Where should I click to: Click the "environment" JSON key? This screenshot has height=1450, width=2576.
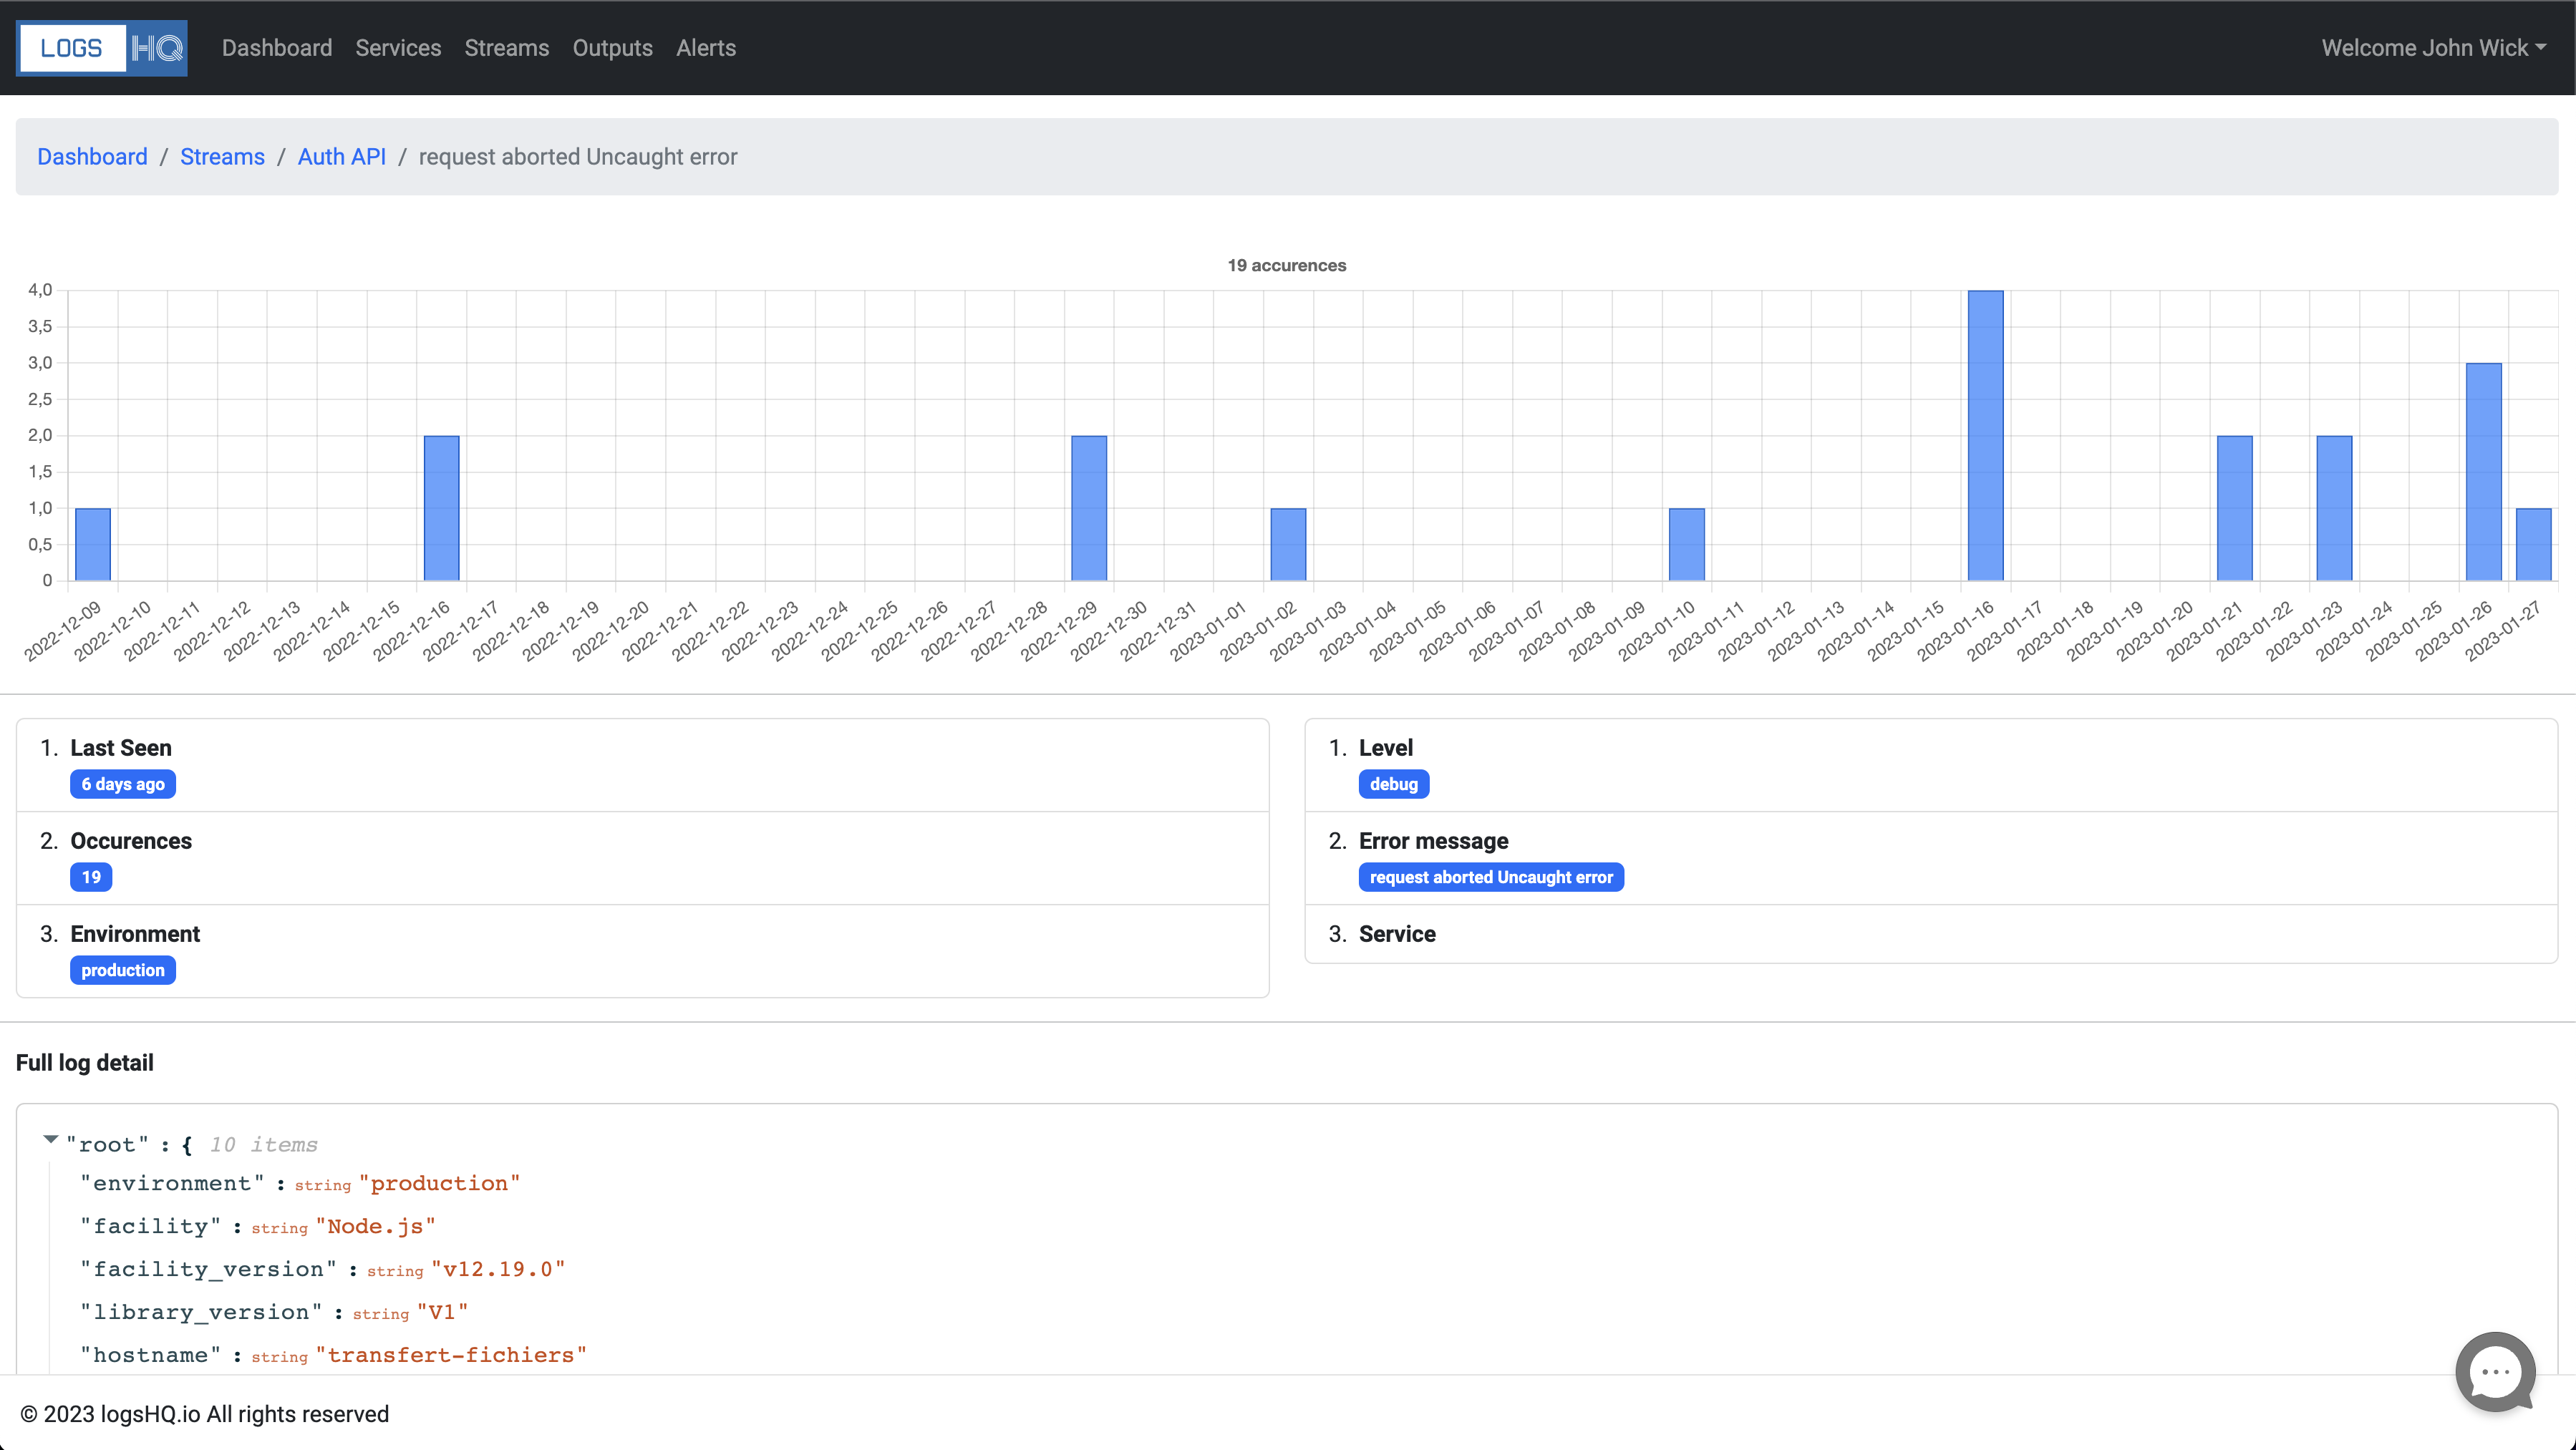pos(173,1183)
